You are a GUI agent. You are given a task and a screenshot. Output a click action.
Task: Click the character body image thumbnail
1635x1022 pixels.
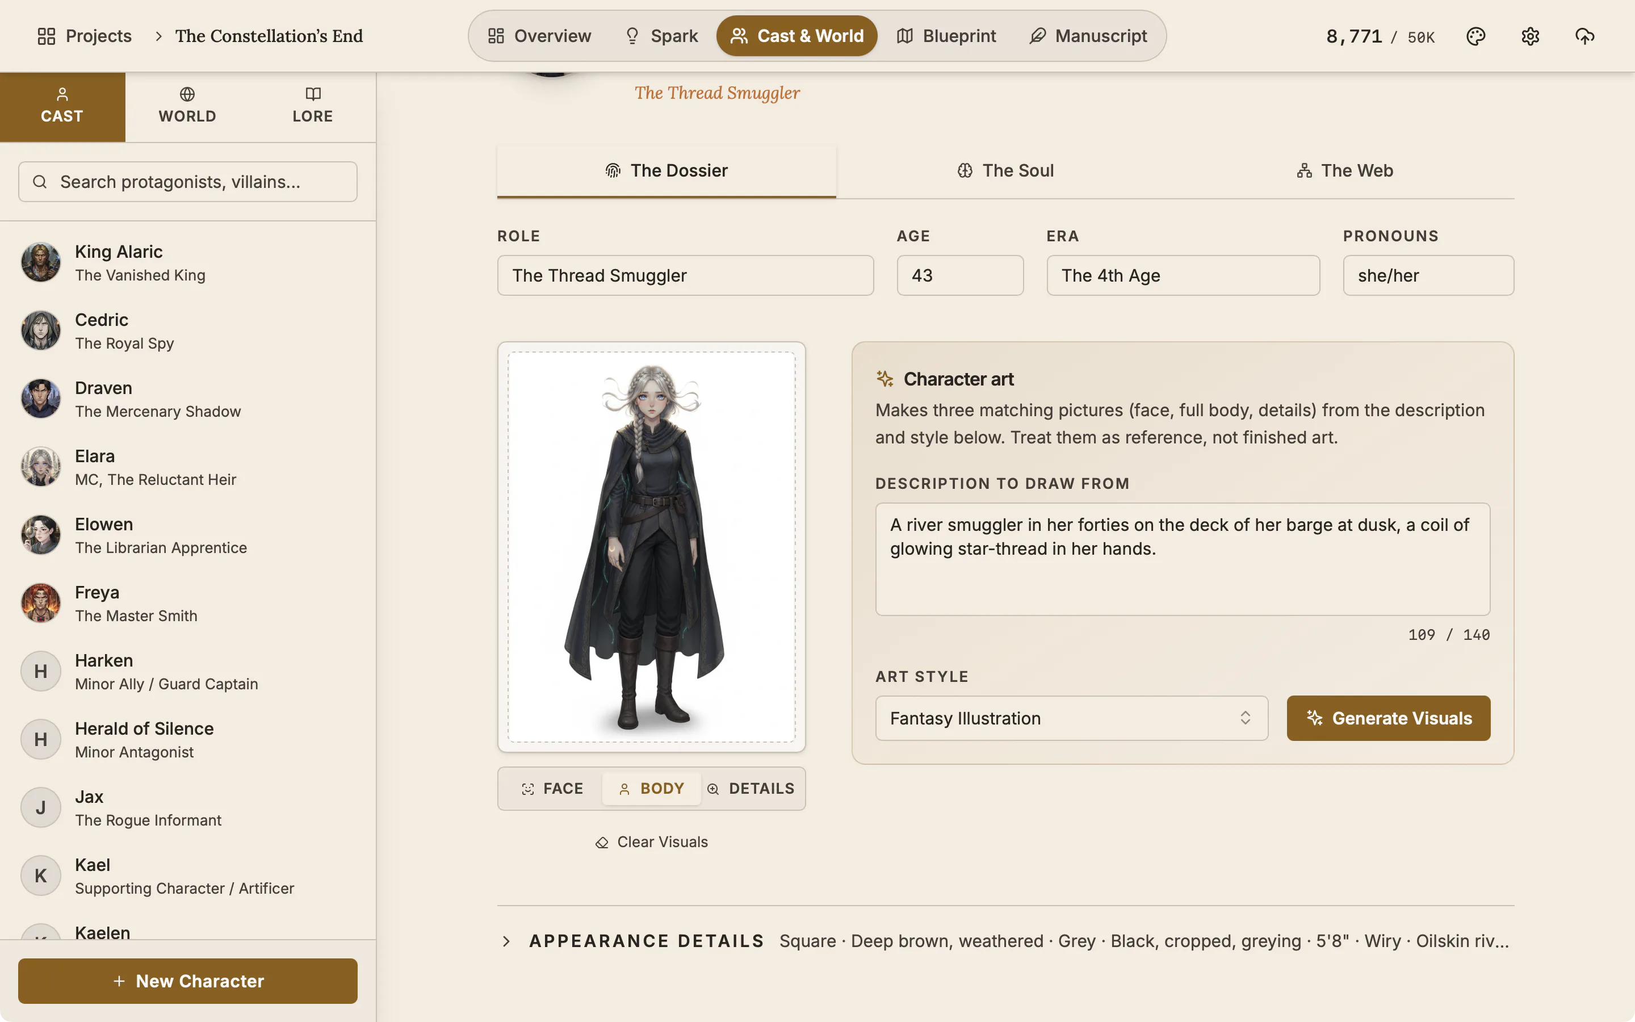click(651, 546)
